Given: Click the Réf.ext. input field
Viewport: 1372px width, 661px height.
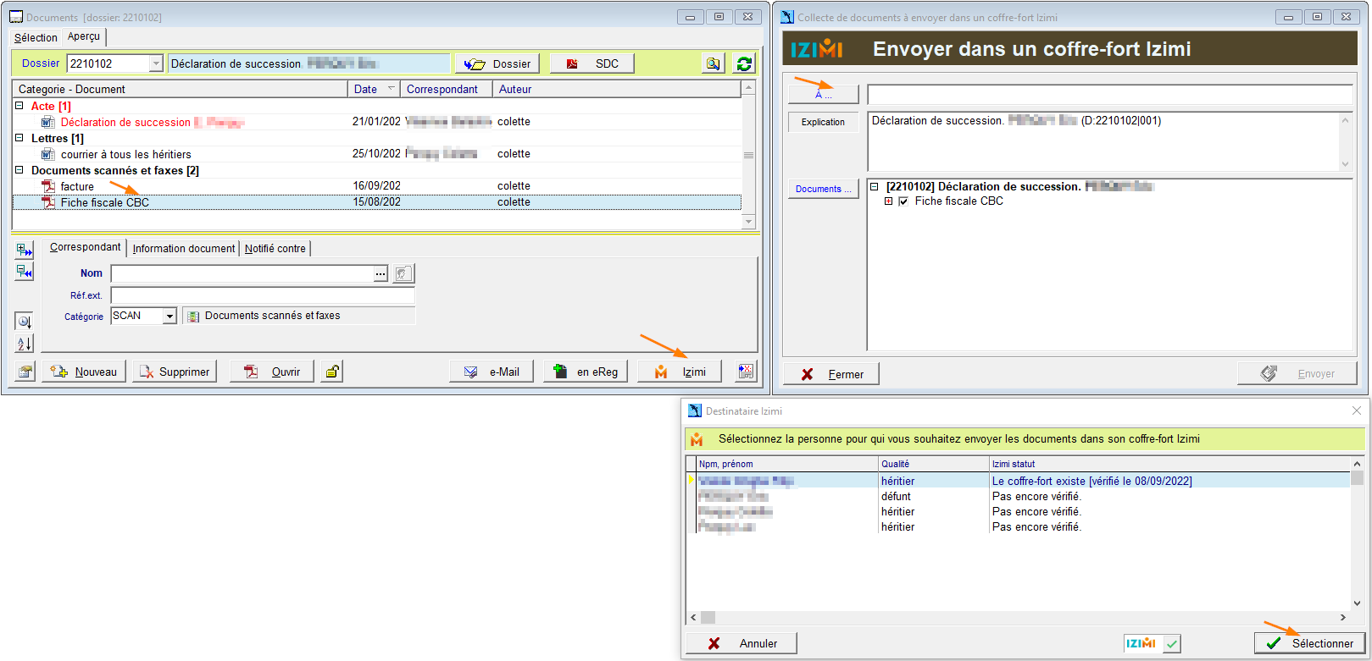Looking at the screenshot, I should tap(263, 295).
